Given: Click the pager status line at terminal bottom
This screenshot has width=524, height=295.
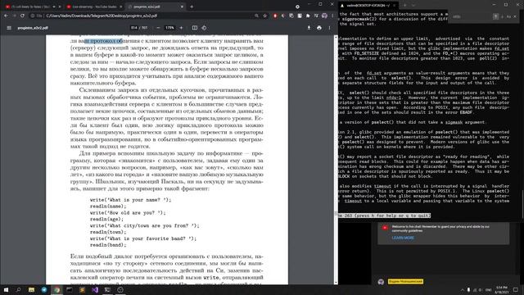Looking at the screenshot, I should click(x=383, y=216).
